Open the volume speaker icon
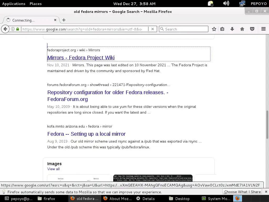Screen dimensions: 269x202 click(x=226, y=3)
